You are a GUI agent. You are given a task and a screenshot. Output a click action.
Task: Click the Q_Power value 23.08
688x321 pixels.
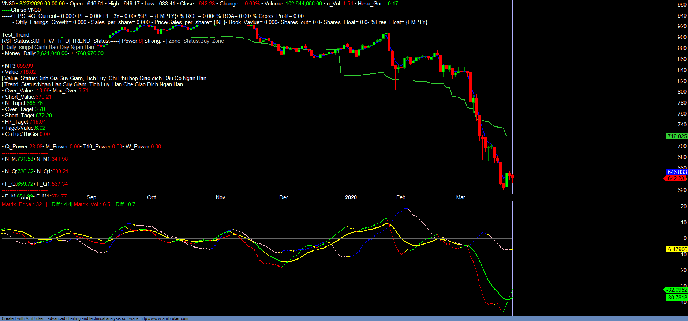pyautogui.click(x=36, y=147)
